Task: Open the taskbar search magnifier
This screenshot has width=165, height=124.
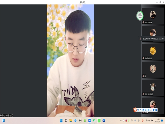Action: tap(66, 120)
